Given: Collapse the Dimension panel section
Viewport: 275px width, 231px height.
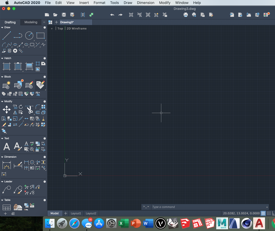Looking at the screenshot, I should [2, 157].
